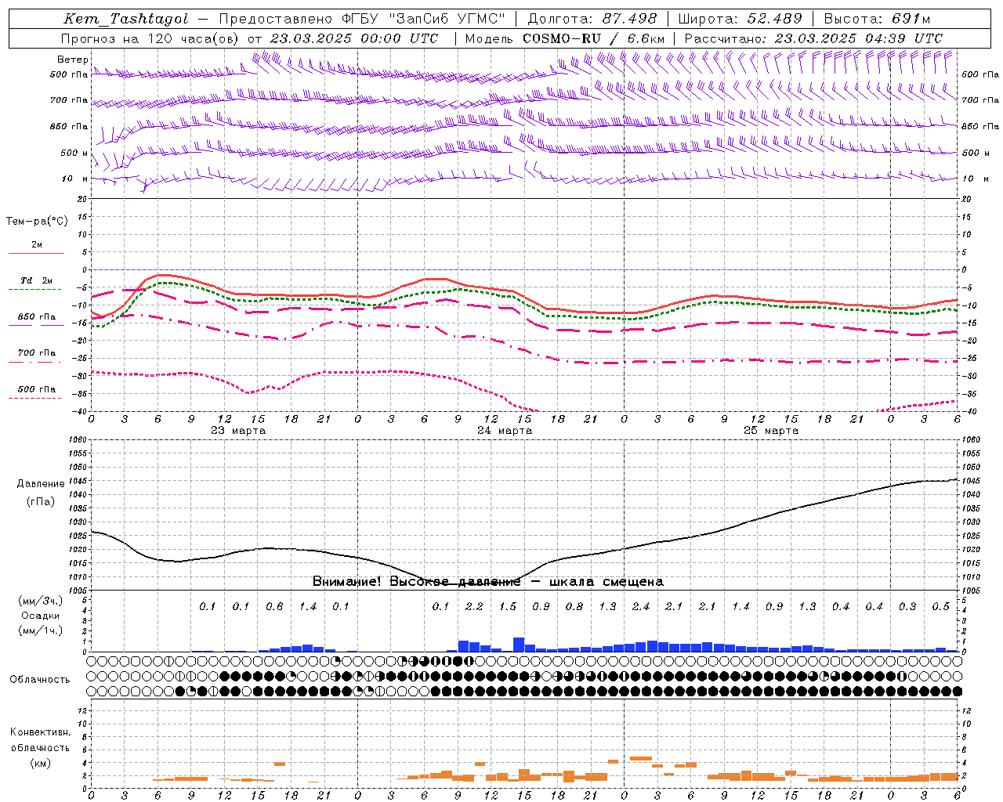Select precipitation total 2.4
This screenshot has width=1003, height=802.
coord(641,606)
